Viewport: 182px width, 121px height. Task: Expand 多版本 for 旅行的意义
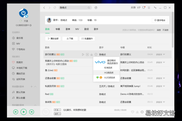[160, 54]
